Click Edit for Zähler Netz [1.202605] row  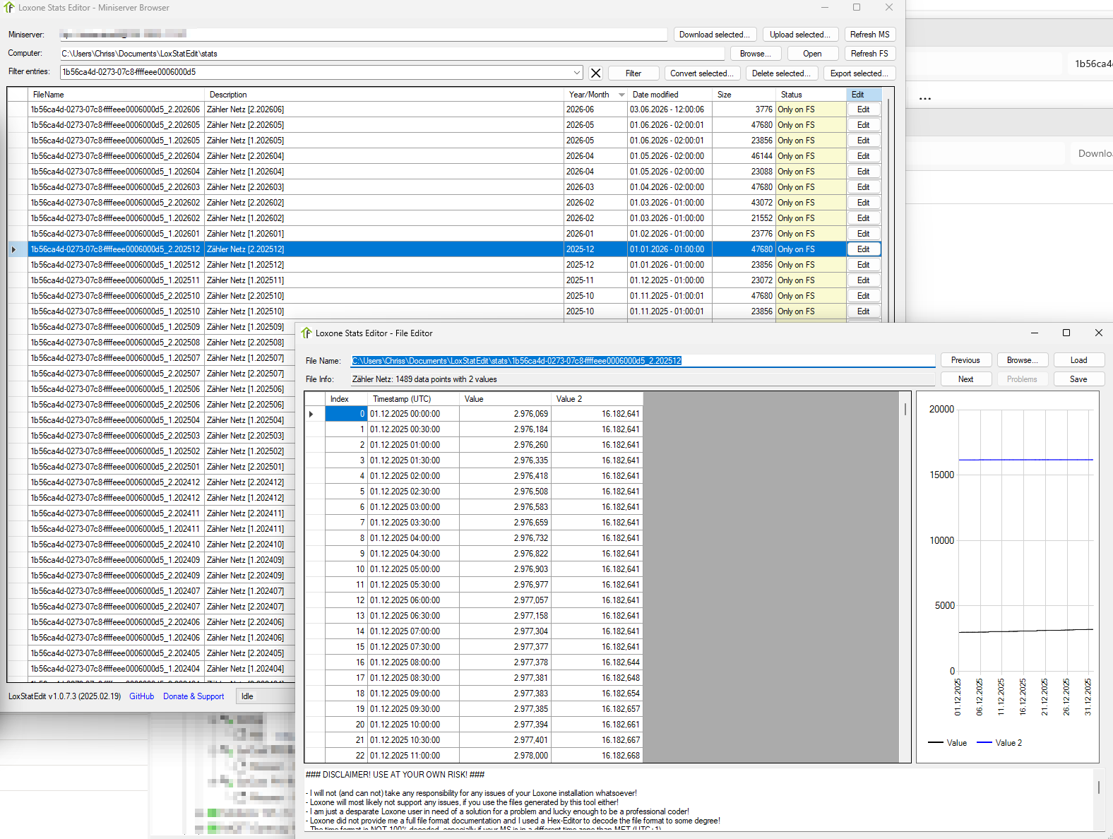tap(864, 141)
